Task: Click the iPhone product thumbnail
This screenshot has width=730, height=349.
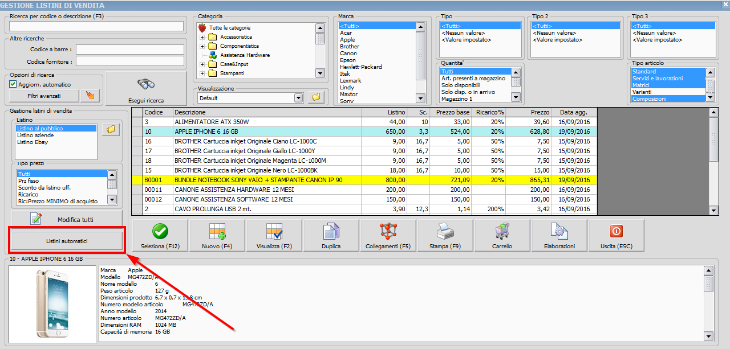Action: pyautogui.click(x=52, y=305)
